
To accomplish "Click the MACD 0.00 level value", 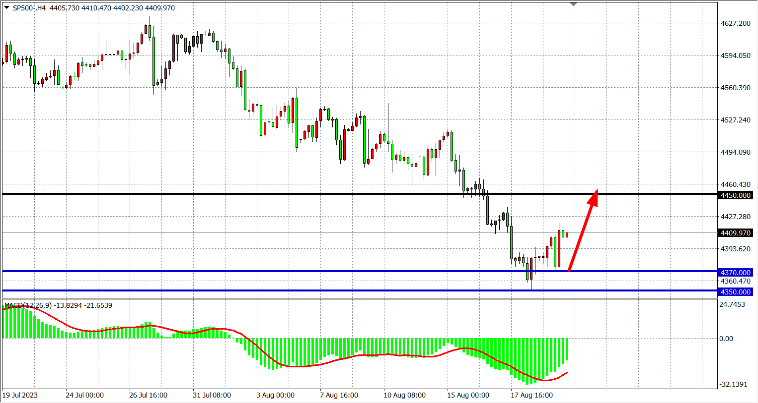I will [x=726, y=339].
